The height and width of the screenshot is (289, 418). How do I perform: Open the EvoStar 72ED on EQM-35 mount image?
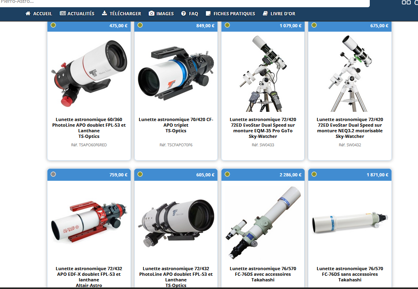tap(263, 73)
